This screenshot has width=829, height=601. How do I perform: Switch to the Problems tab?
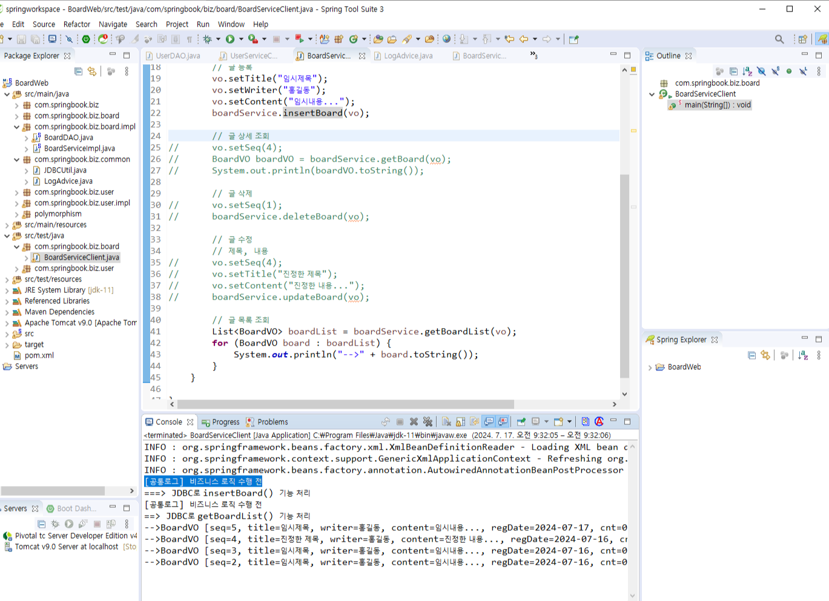point(267,422)
